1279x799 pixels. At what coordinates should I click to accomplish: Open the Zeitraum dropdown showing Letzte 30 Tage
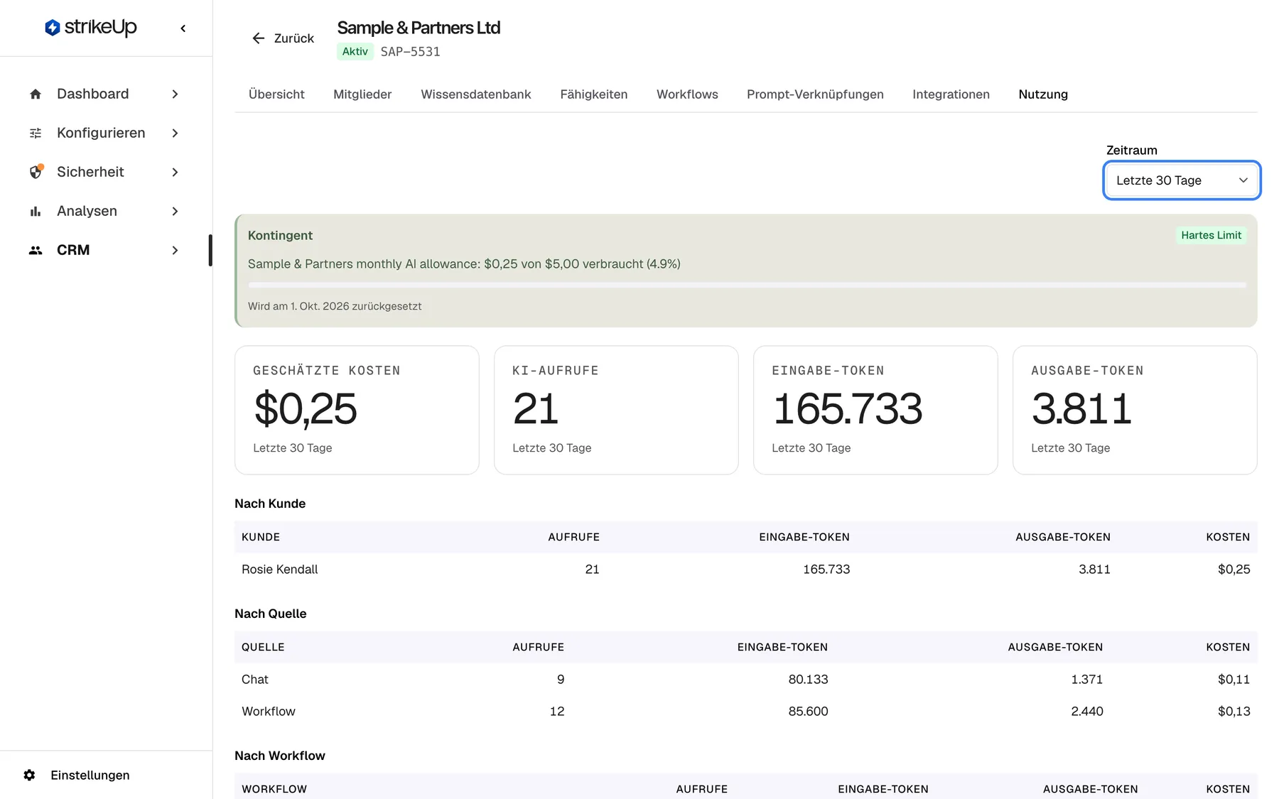pyautogui.click(x=1182, y=180)
